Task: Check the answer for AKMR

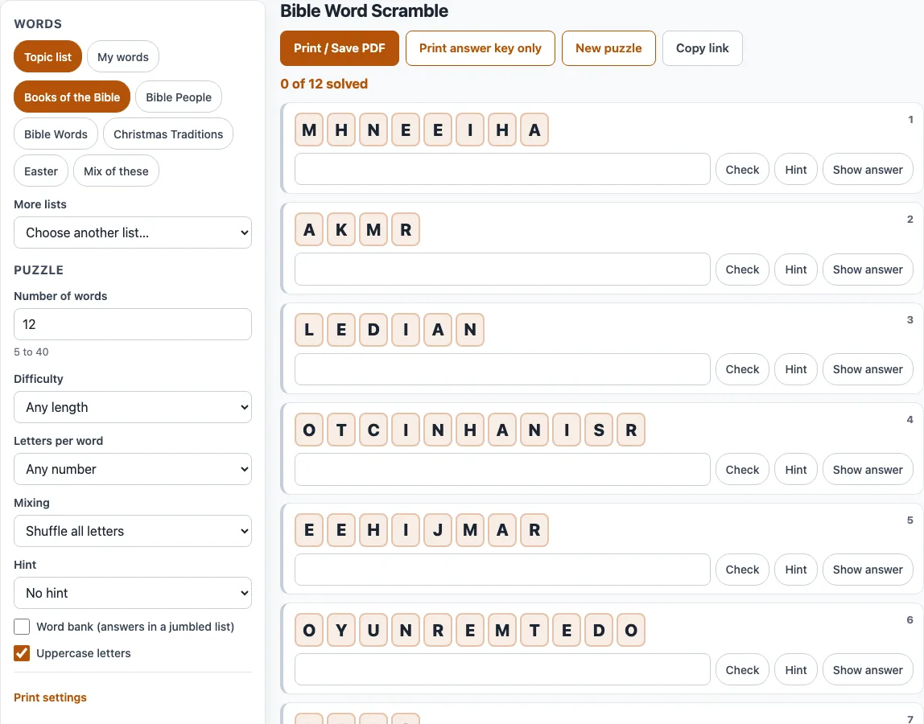Action: click(x=742, y=269)
